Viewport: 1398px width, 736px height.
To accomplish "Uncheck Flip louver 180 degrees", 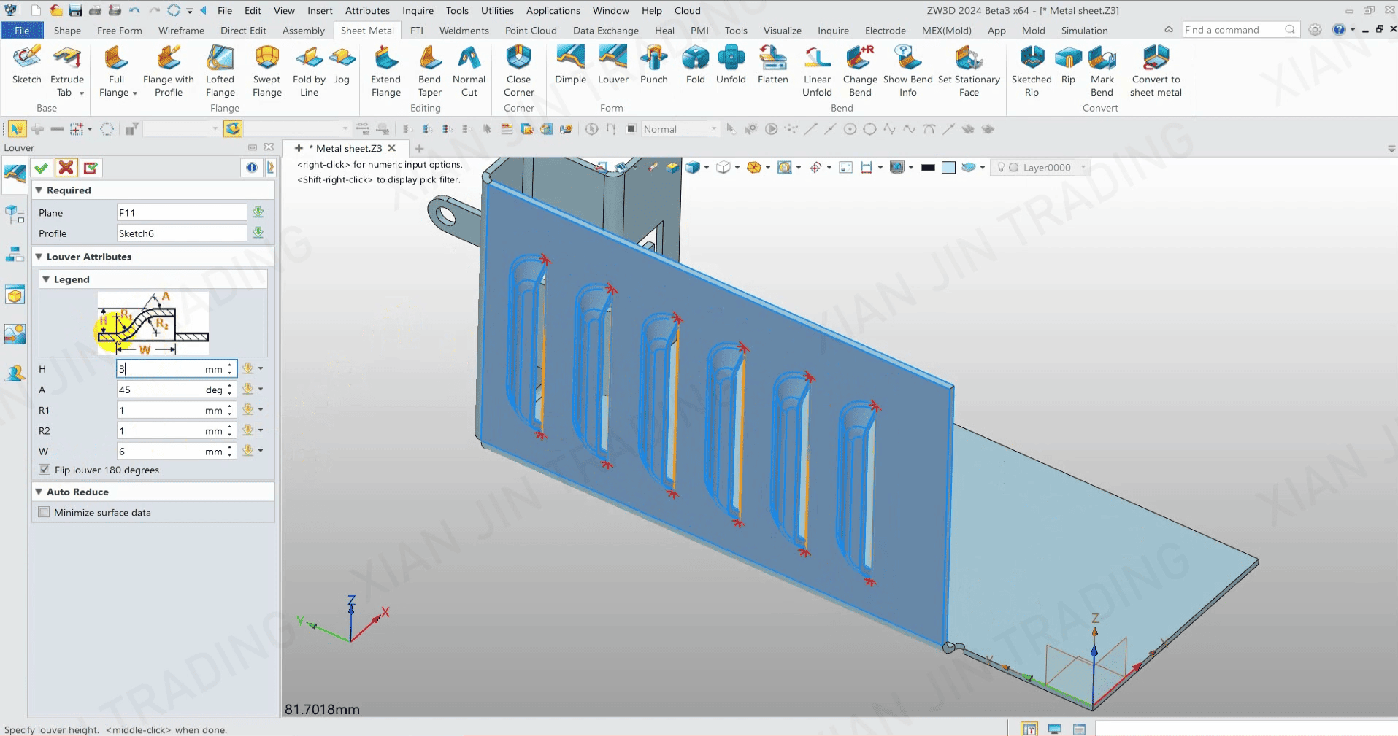I will [45, 470].
